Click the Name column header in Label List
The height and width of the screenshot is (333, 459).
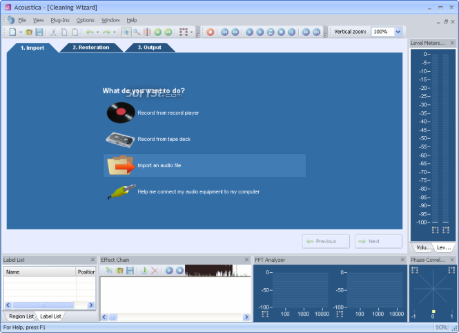(40, 272)
